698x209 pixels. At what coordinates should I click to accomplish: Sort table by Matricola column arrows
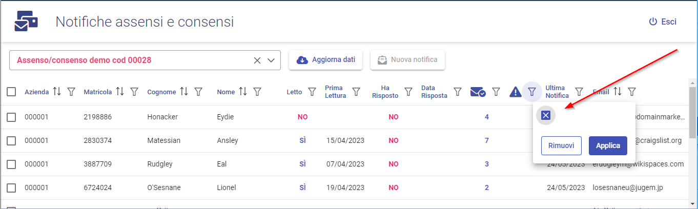(x=120, y=92)
